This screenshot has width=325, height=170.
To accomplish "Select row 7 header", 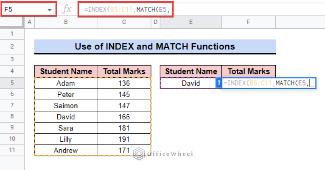I will (x=12, y=105).
